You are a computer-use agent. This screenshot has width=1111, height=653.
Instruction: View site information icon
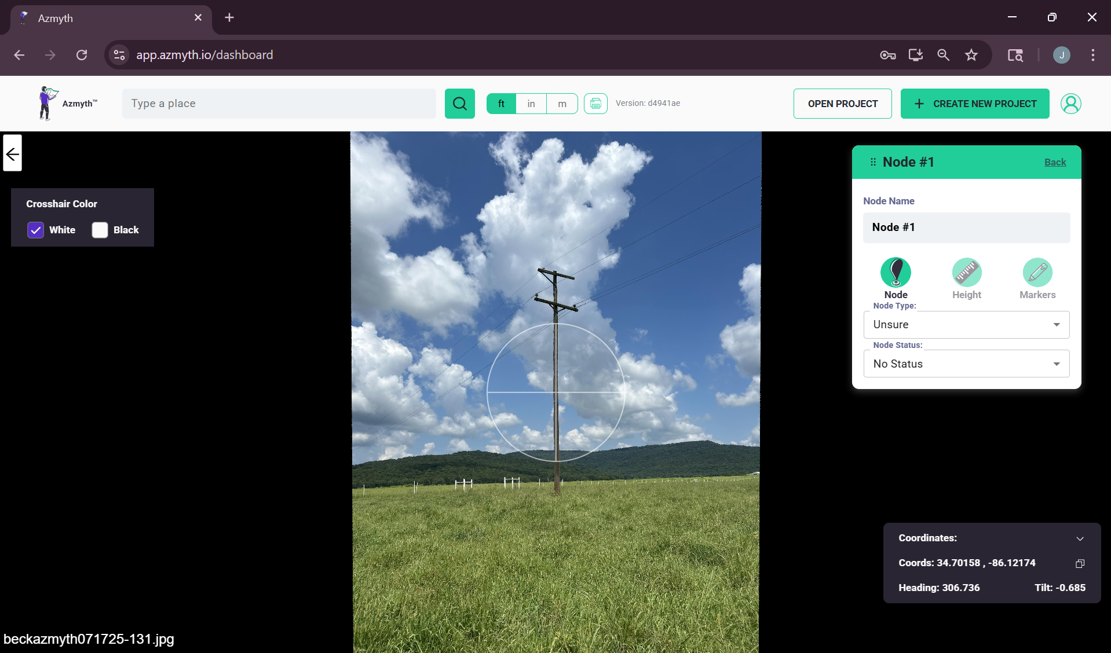coord(119,55)
